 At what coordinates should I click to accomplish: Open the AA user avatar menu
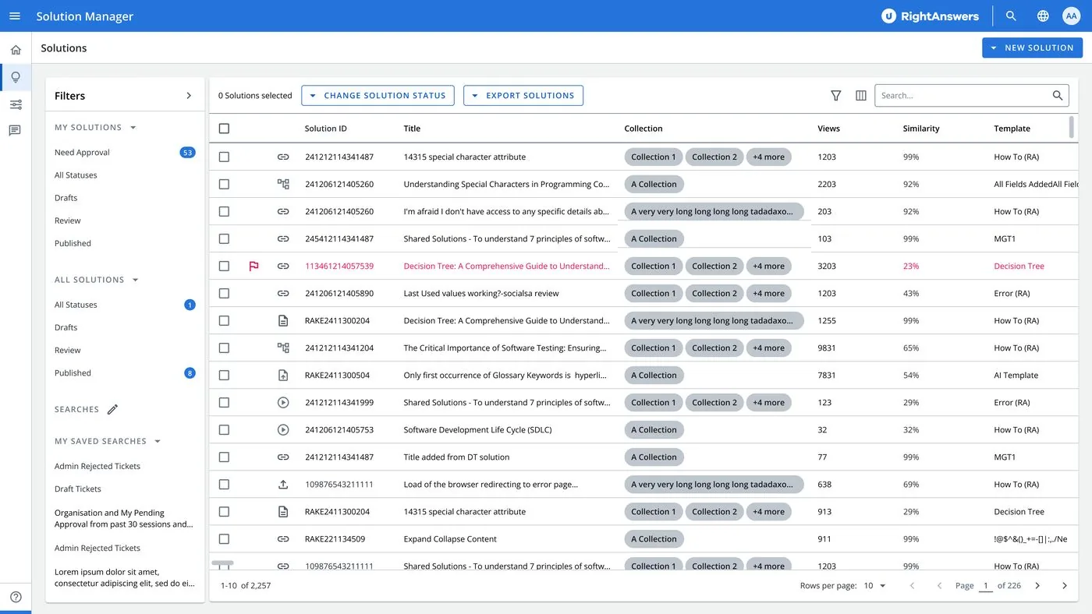coord(1071,16)
